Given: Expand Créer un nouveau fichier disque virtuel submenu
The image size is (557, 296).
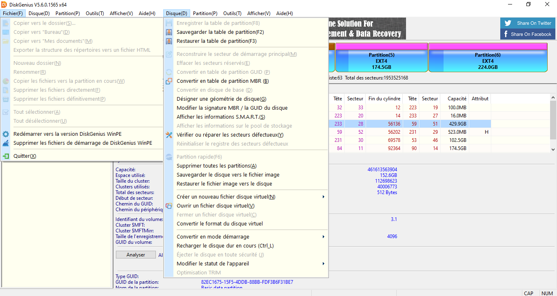Looking at the screenshot, I should [324, 197].
